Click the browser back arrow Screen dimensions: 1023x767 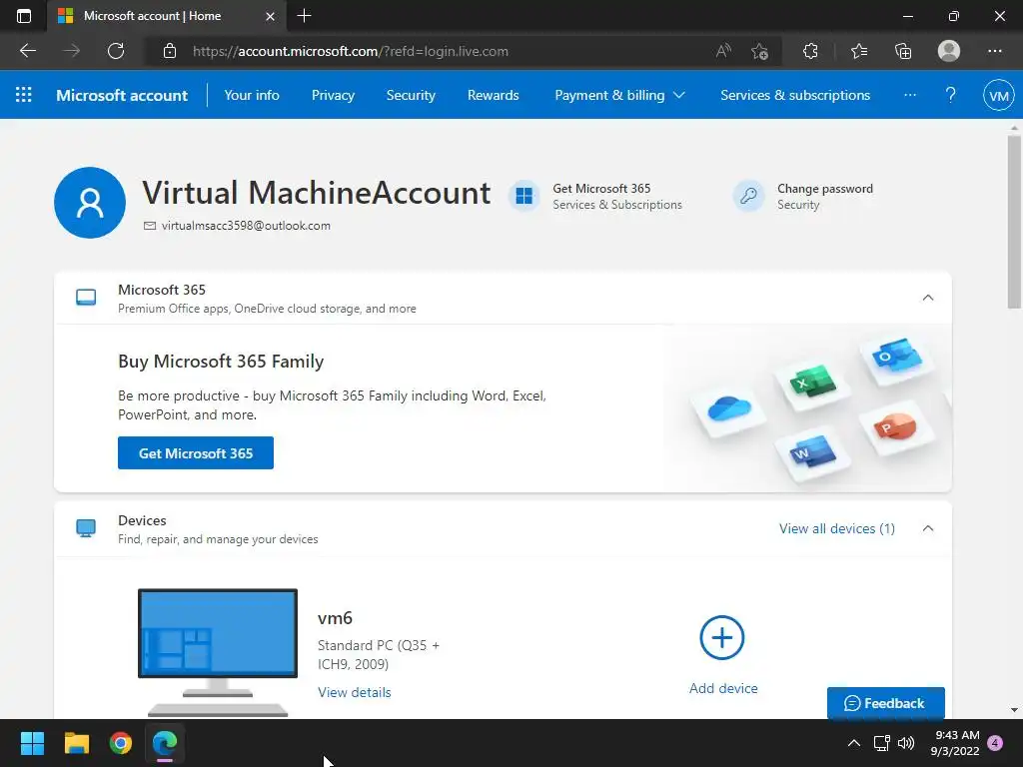[x=27, y=51]
